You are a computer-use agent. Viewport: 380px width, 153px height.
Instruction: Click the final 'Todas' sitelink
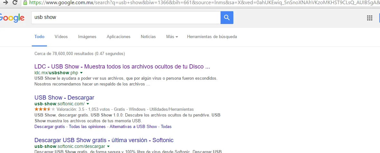click(x=166, y=126)
